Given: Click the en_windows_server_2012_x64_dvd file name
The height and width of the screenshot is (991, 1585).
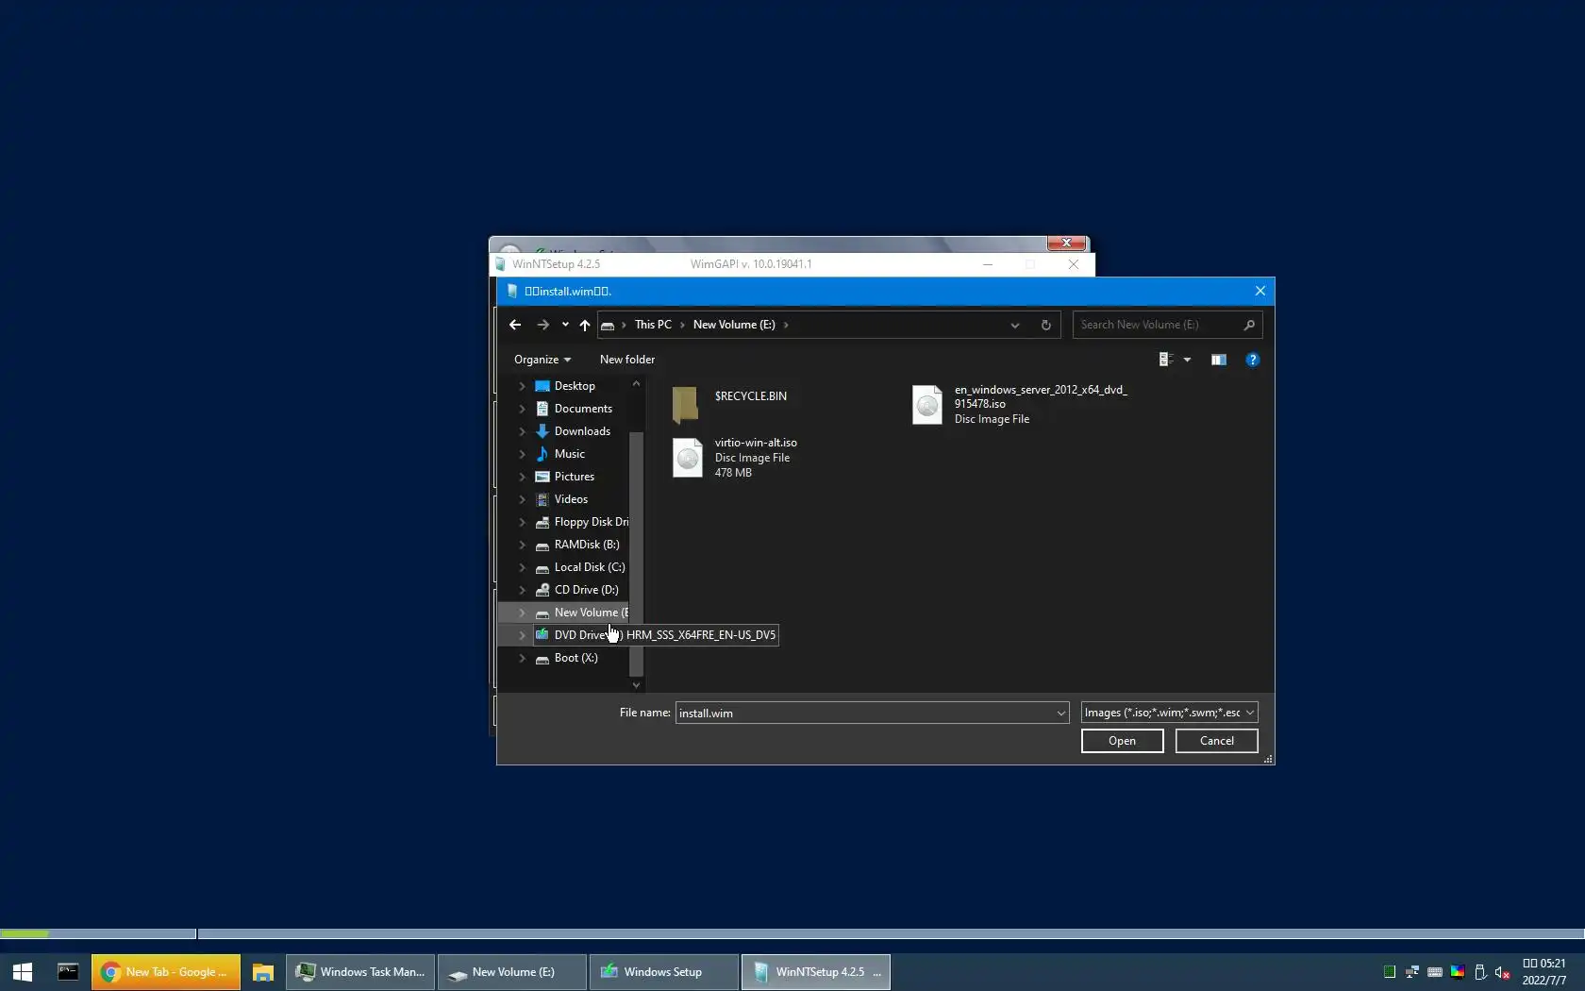Looking at the screenshot, I should (x=1041, y=396).
